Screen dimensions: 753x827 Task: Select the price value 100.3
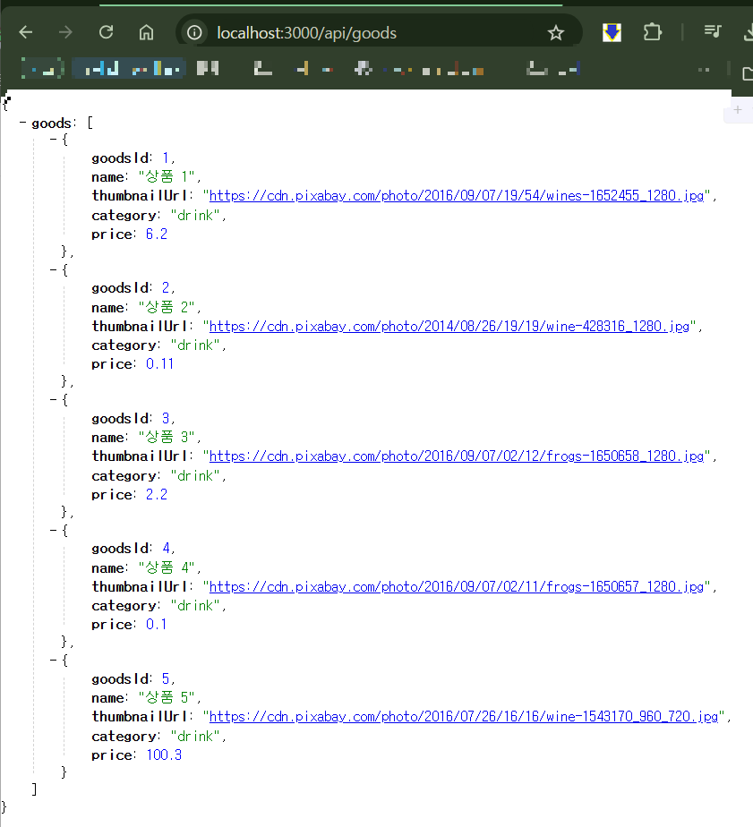164,755
